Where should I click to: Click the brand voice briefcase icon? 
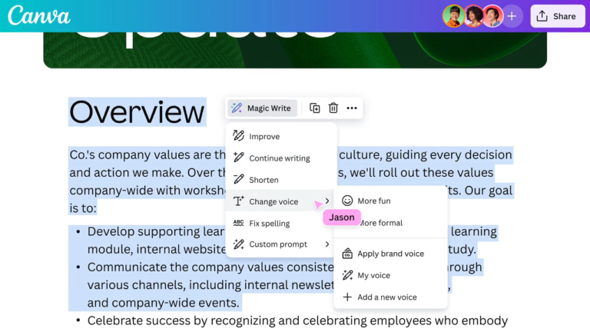pyautogui.click(x=347, y=254)
